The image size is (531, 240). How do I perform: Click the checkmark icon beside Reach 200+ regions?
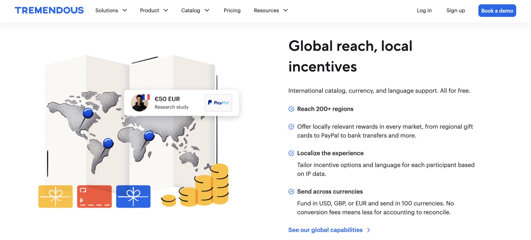point(291,109)
